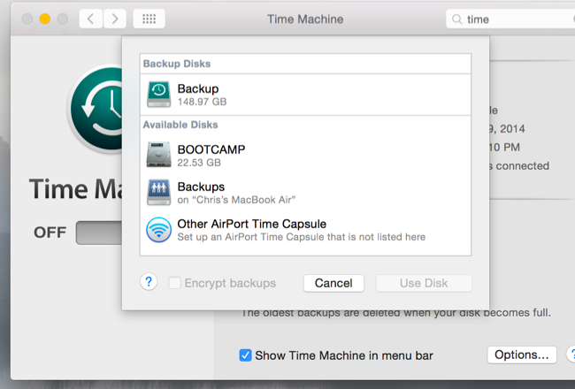Choose the "Backup" disk name
Screen dimensions: 575x389
tap(198, 88)
